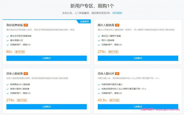Click the 60元 price in 身份信息核验 card
This screenshot has height=115, width=184.
tap(9, 51)
